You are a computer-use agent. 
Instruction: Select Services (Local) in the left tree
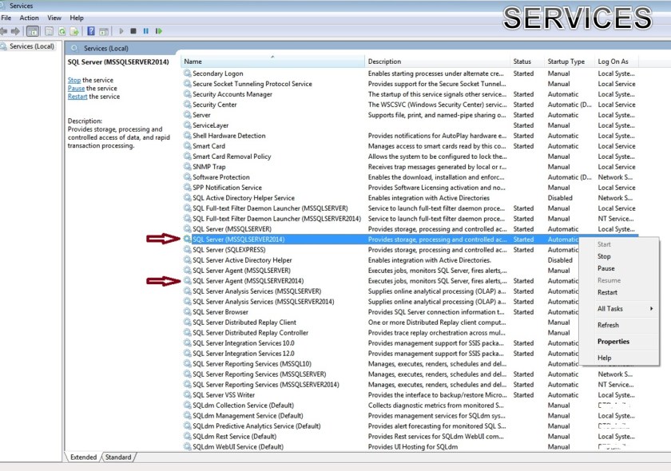click(x=32, y=46)
